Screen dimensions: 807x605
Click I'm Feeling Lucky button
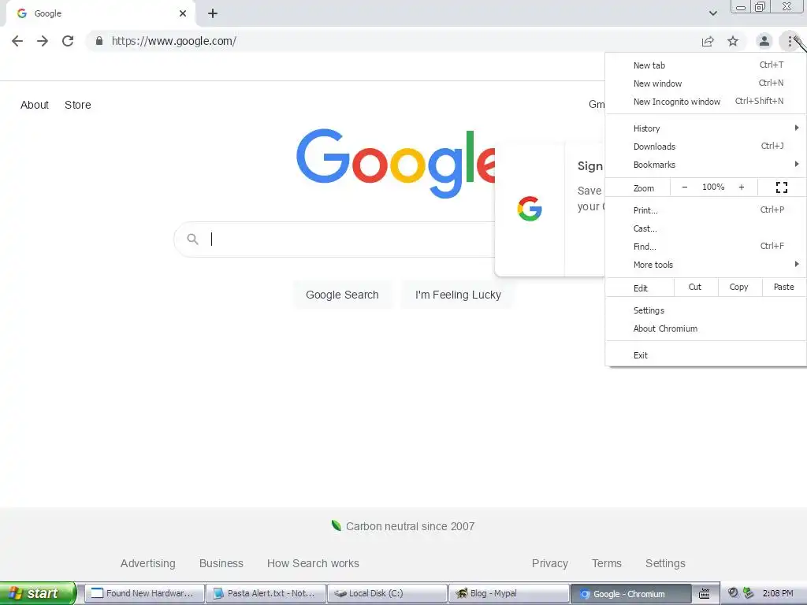coord(458,295)
